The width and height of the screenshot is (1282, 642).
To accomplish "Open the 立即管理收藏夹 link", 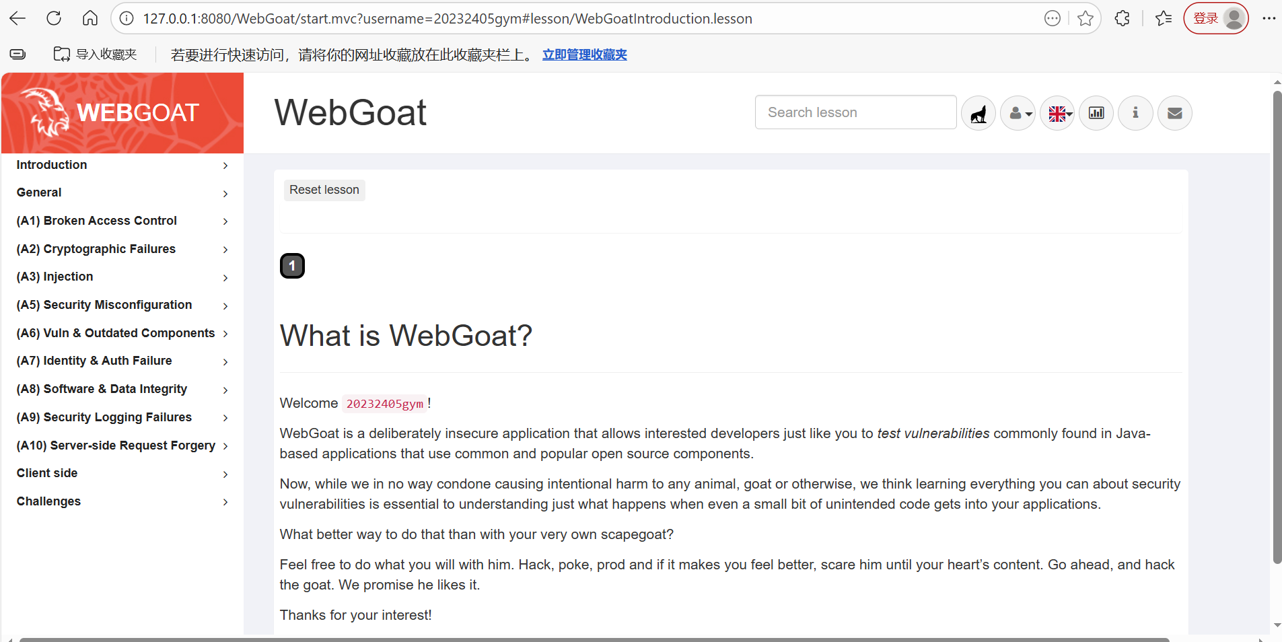I will (x=584, y=55).
